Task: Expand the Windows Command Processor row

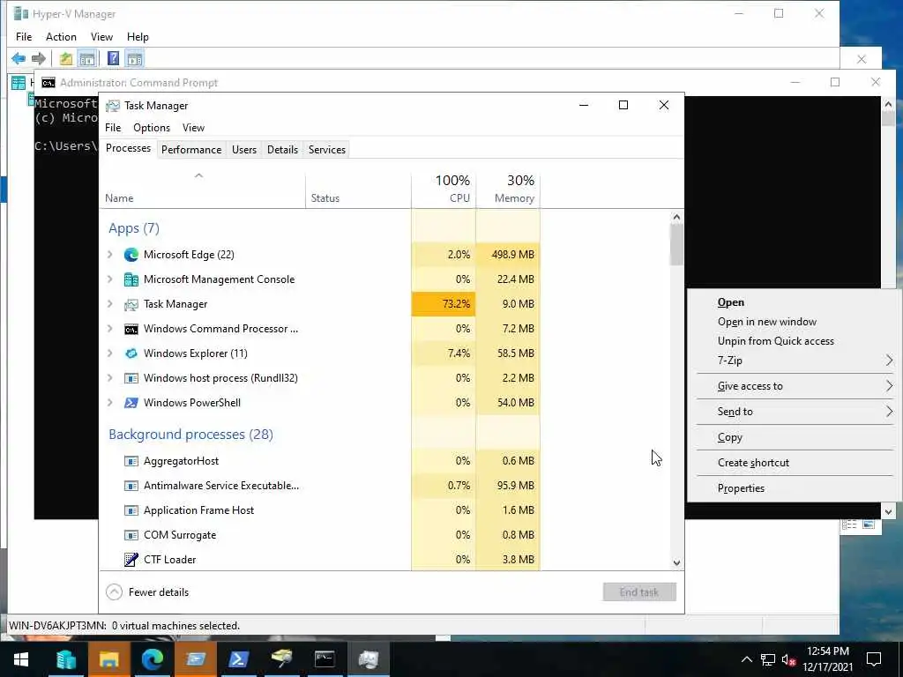Action: point(110,329)
